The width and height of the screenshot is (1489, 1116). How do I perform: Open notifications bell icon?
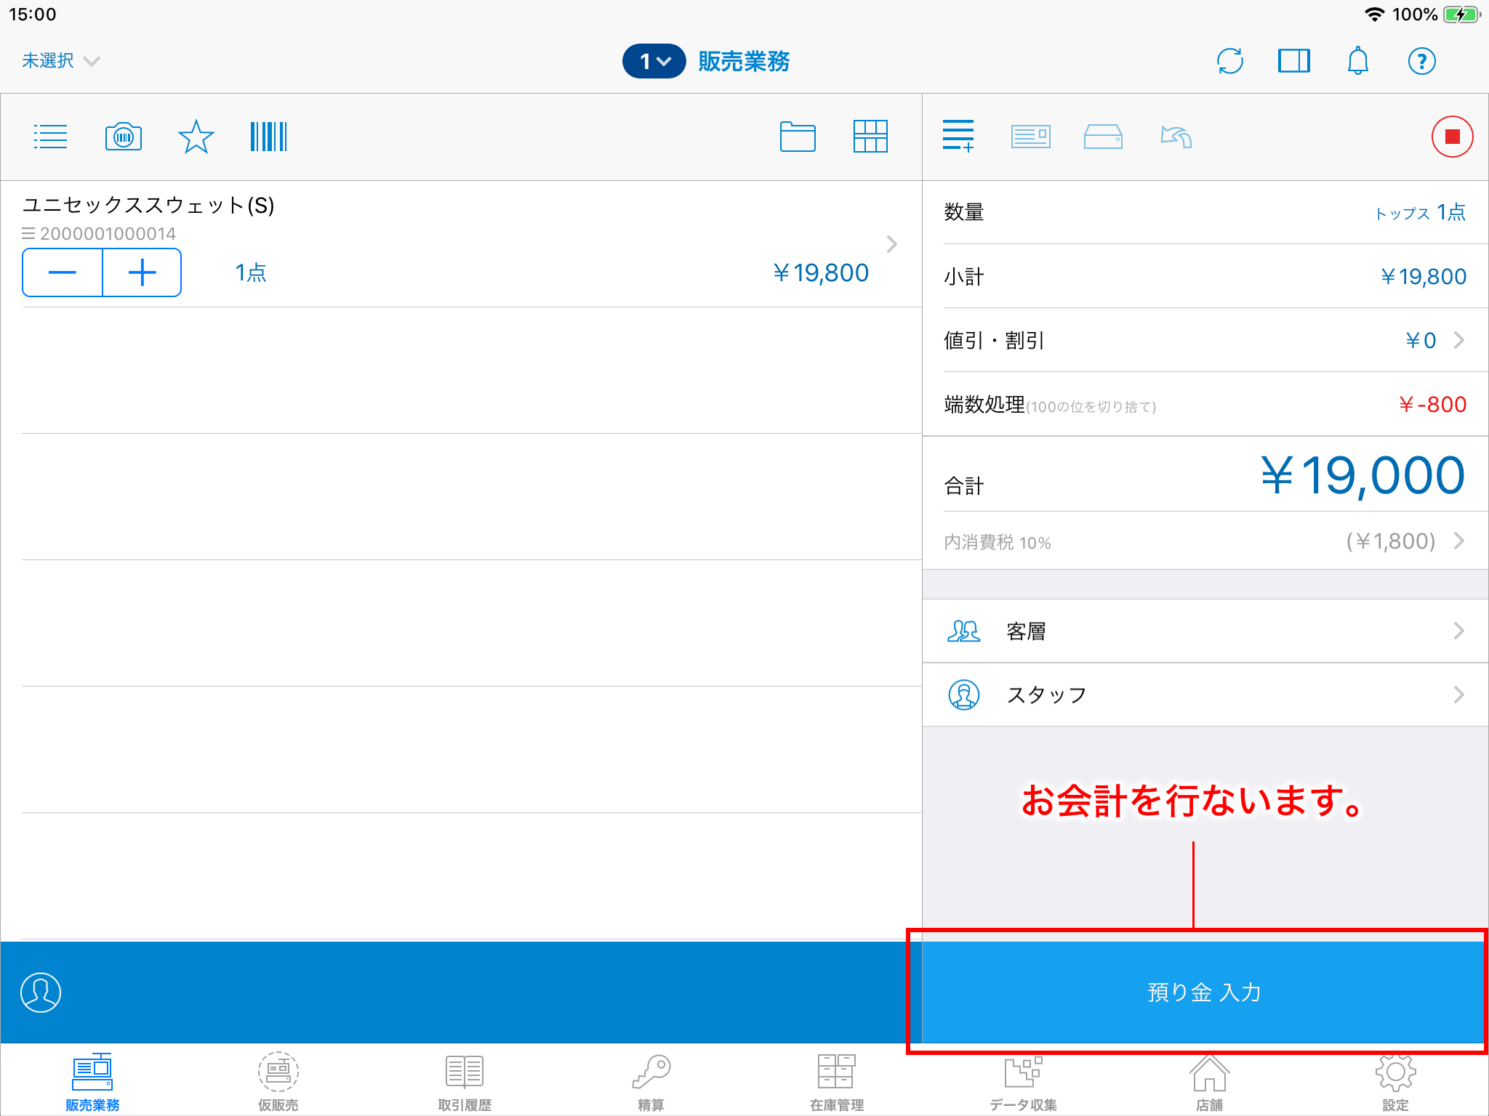(1357, 61)
